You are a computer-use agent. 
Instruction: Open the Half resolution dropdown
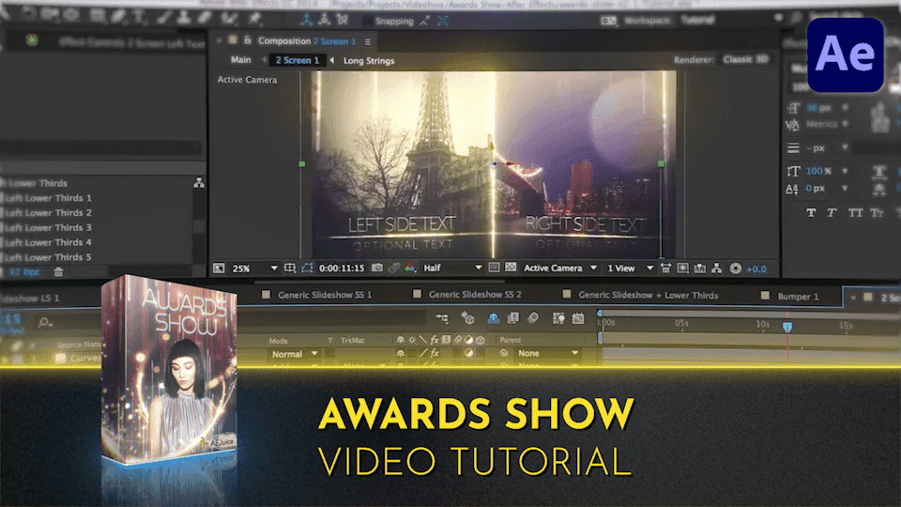click(452, 268)
